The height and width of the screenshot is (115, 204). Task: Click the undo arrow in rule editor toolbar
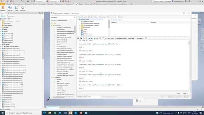pyautogui.click(x=89, y=38)
